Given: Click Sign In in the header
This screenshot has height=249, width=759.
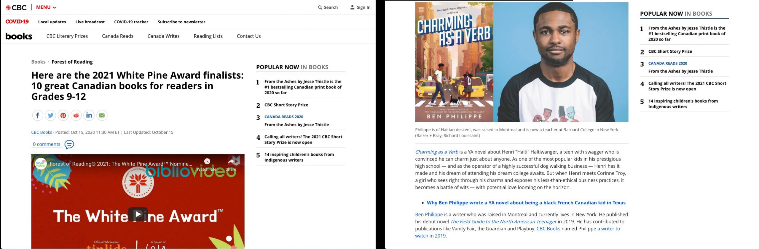Looking at the screenshot, I should click(x=360, y=7).
